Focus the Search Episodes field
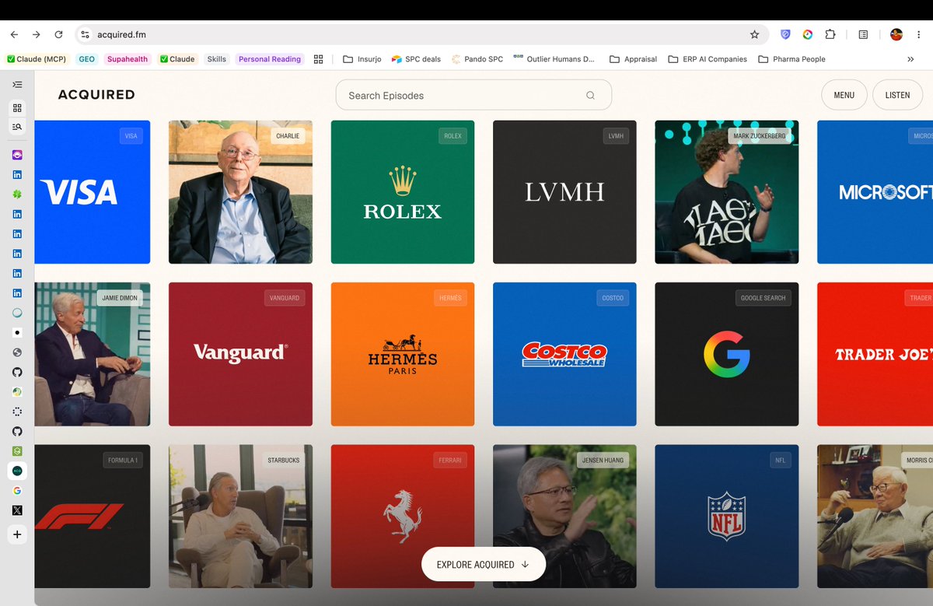933x606 pixels. [473, 95]
